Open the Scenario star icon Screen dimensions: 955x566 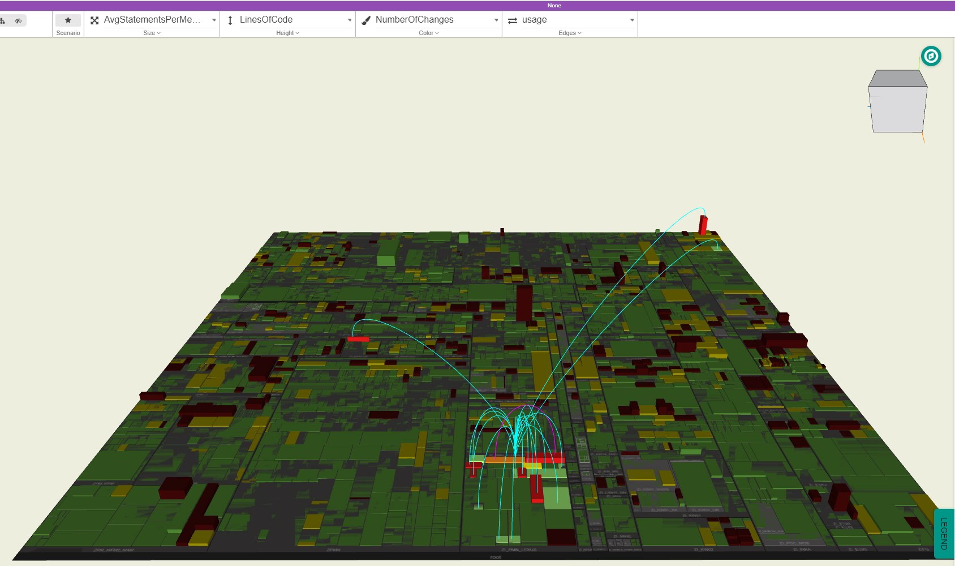click(x=67, y=20)
